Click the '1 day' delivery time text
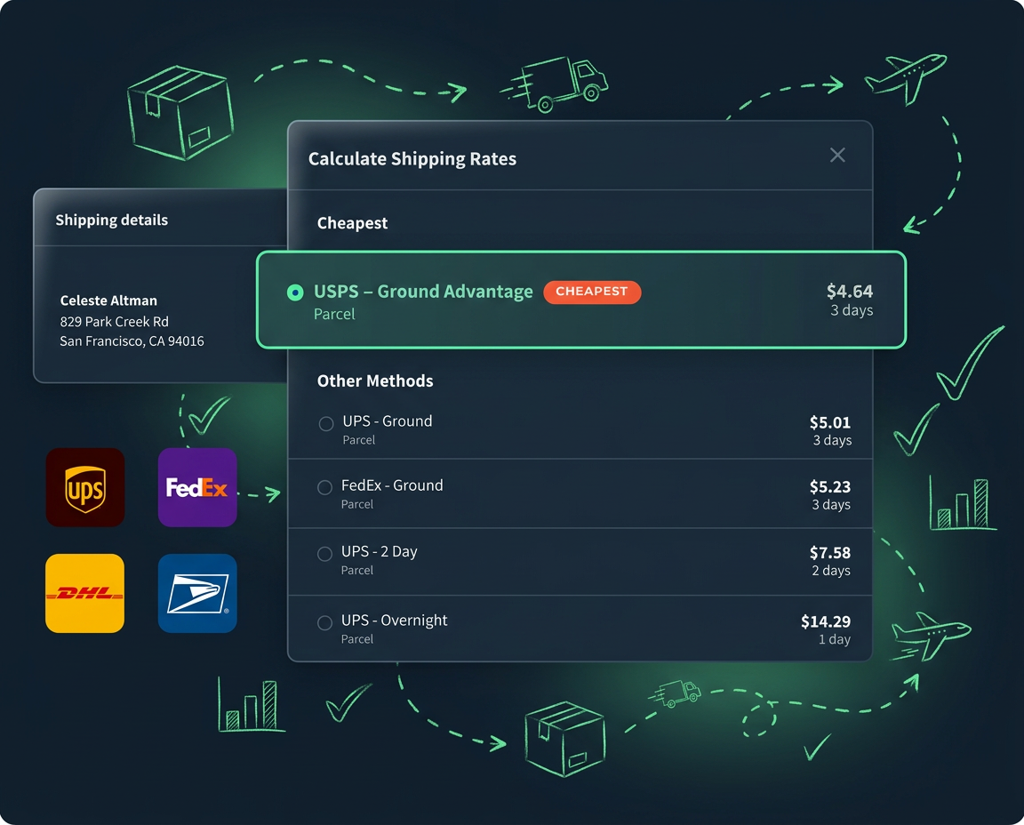 click(834, 639)
